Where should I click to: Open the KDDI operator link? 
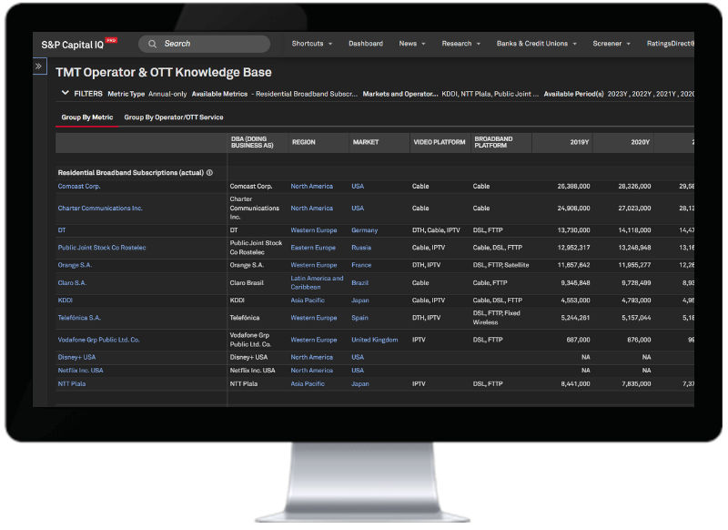pyautogui.click(x=65, y=301)
